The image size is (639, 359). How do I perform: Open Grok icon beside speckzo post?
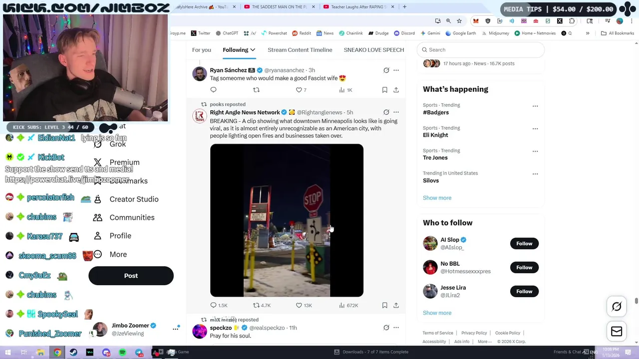click(x=386, y=328)
